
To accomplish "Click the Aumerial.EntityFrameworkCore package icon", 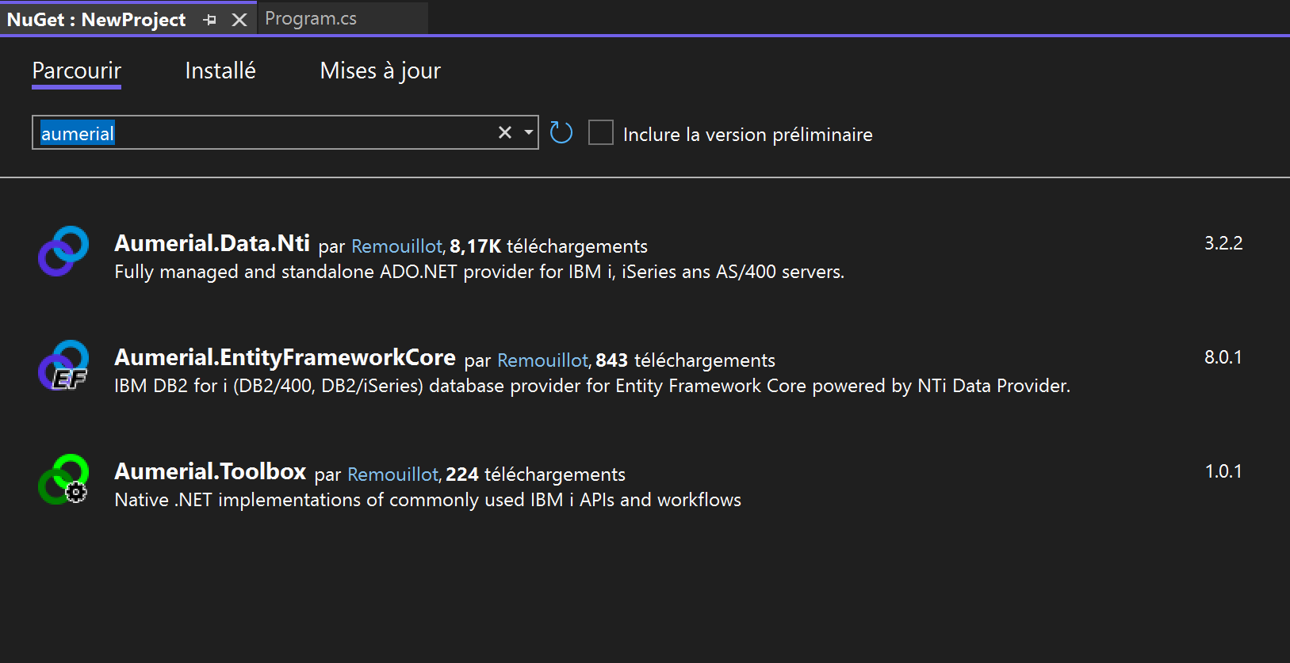I will pyautogui.click(x=63, y=365).
